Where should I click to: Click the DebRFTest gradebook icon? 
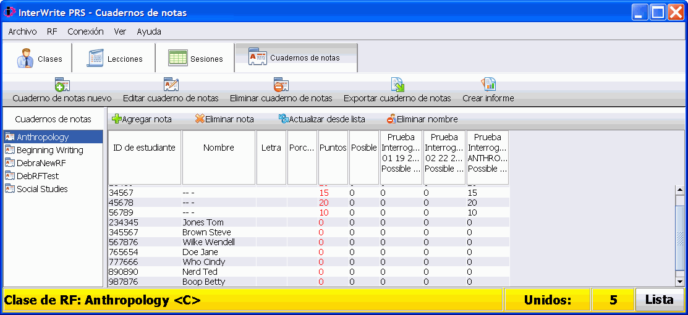pos(10,176)
